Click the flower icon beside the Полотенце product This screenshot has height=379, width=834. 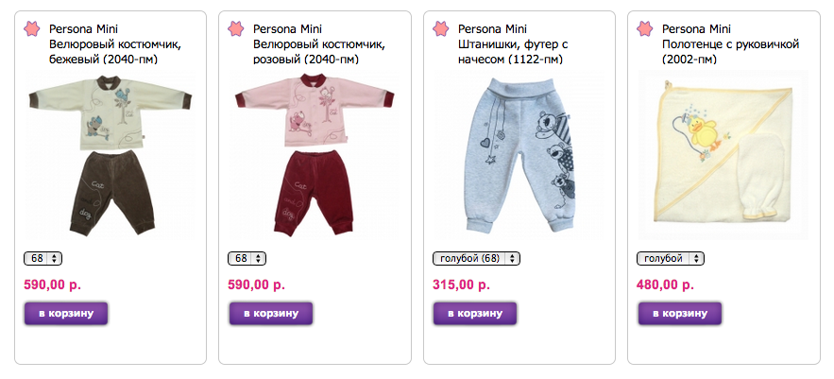[x=645, y=28]
